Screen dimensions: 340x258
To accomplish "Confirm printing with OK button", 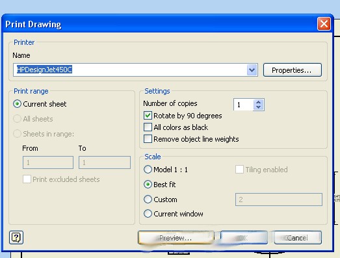I will pos(244,238).
